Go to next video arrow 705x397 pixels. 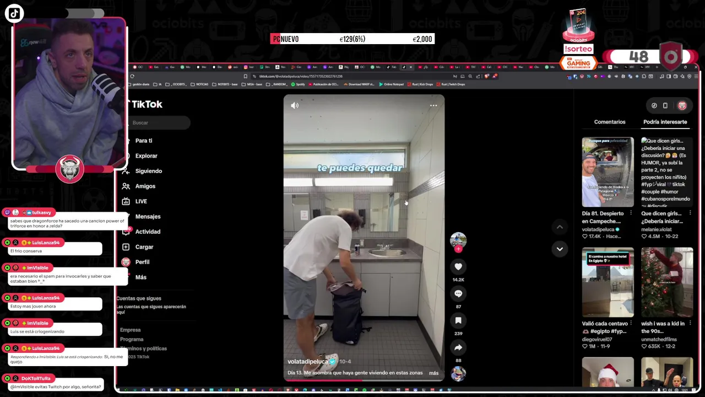point(560,249)
